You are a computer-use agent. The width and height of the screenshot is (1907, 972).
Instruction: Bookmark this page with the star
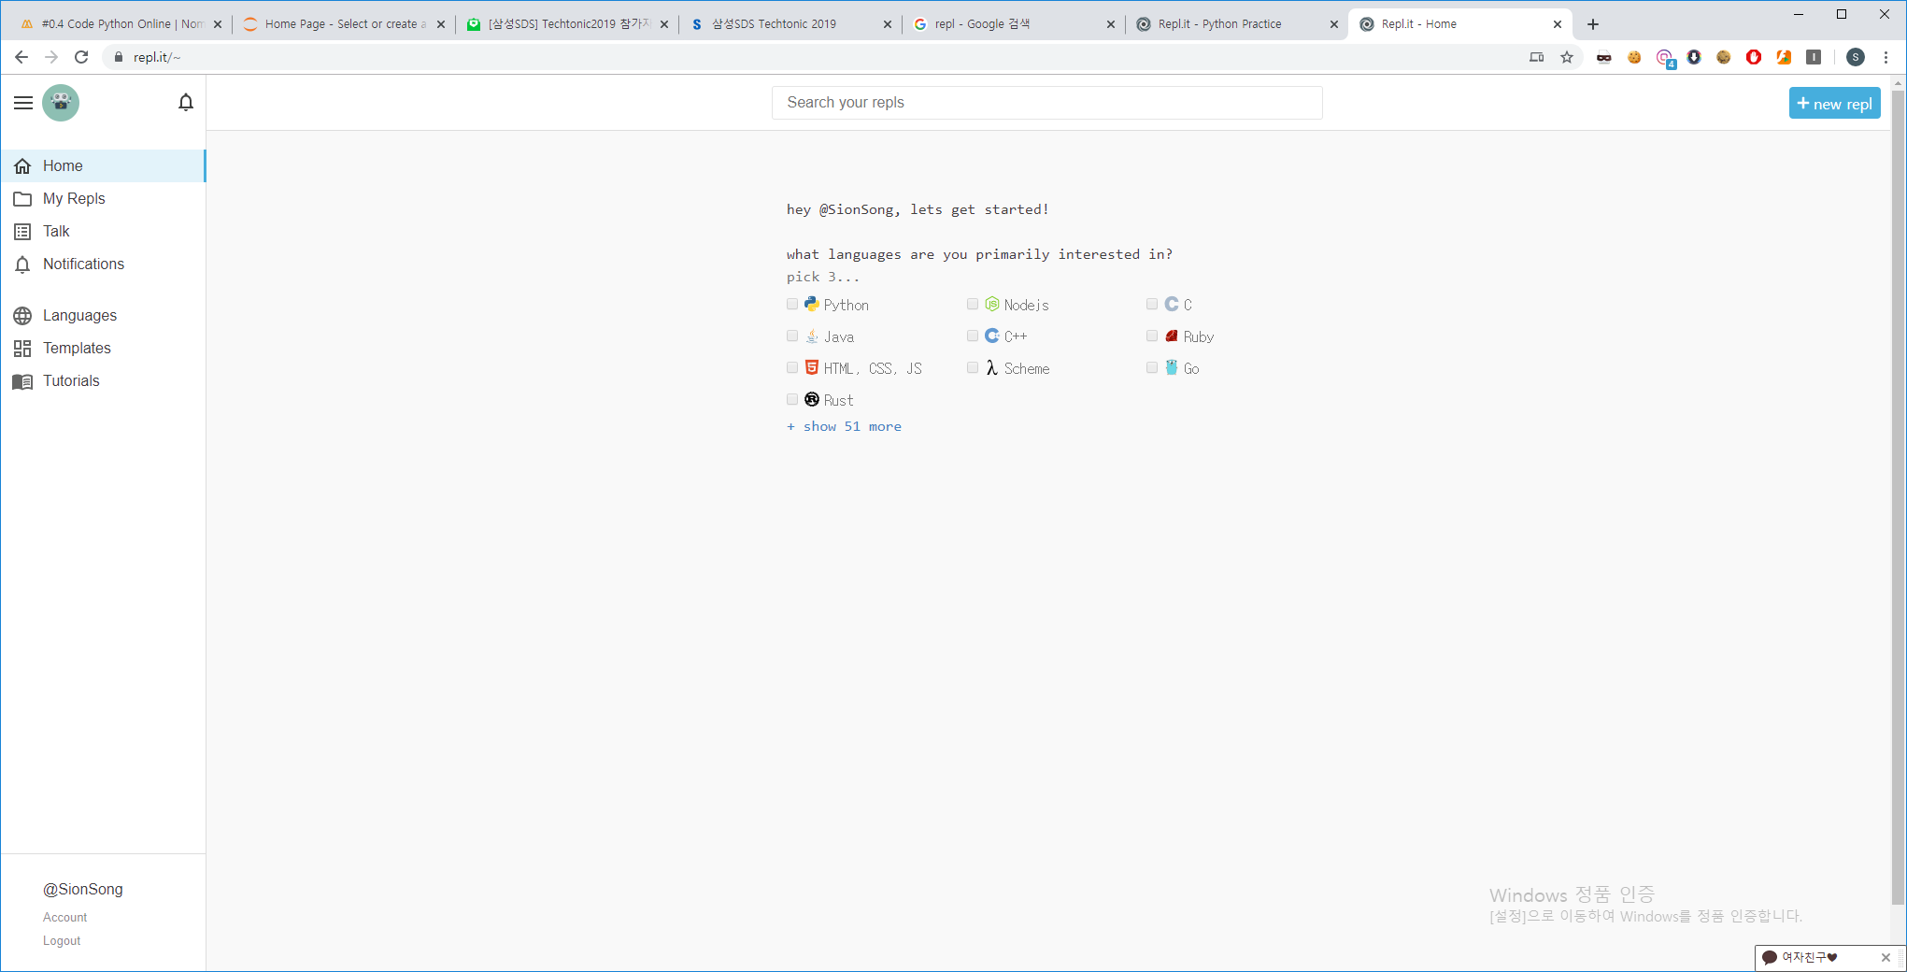pos(1567,57)
